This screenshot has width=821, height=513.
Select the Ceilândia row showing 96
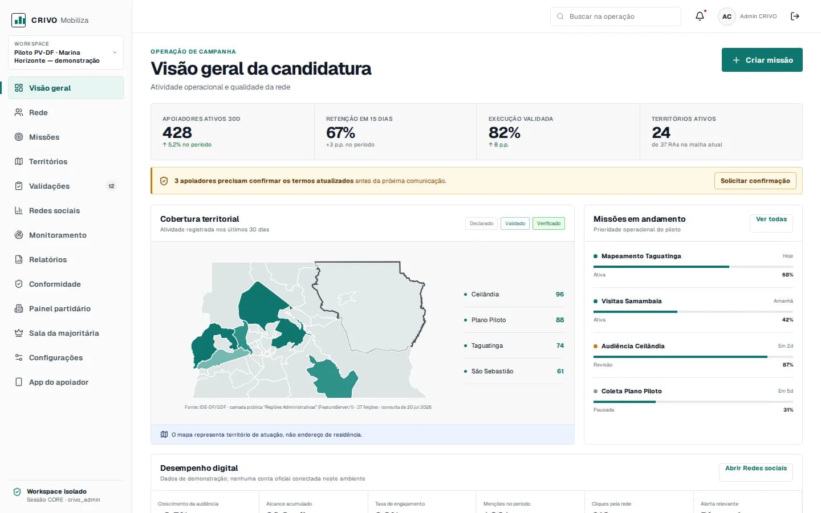click(514, 294)
